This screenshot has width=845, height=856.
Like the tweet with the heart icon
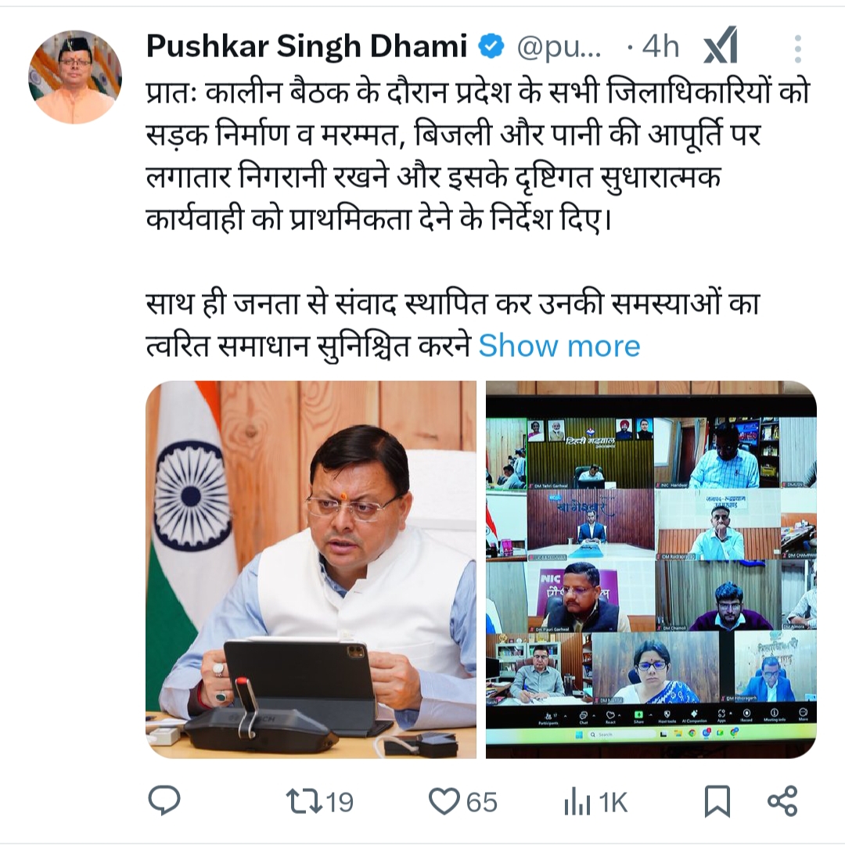pos(444,802)
